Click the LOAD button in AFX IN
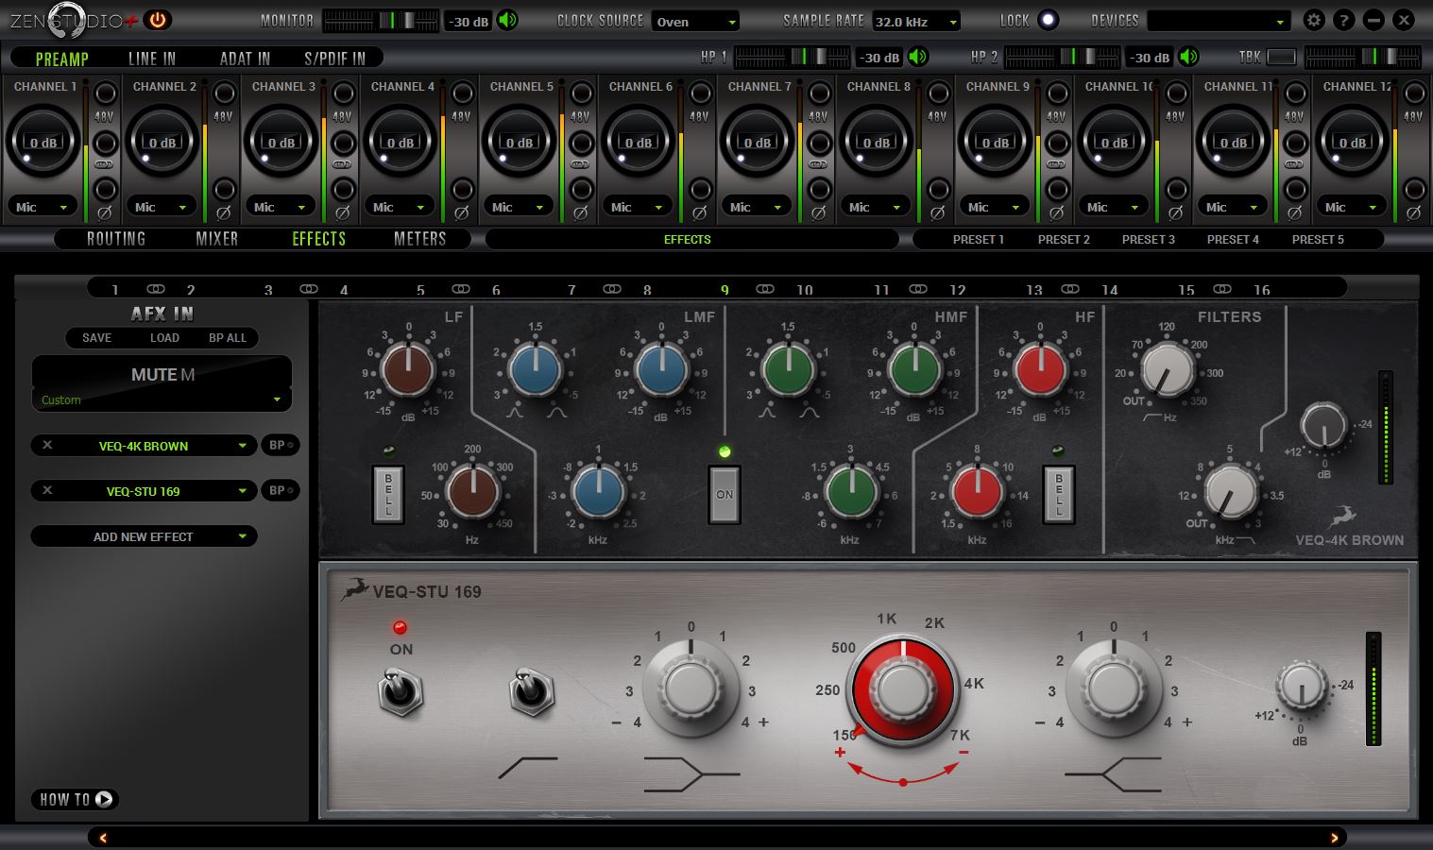The image size is (1433, 850). click(x=164, y=337)
